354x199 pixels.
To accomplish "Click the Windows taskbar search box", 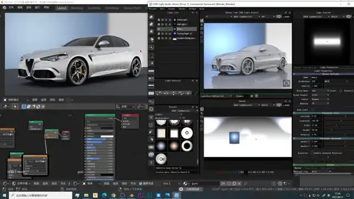I will [x=40, y=195].
